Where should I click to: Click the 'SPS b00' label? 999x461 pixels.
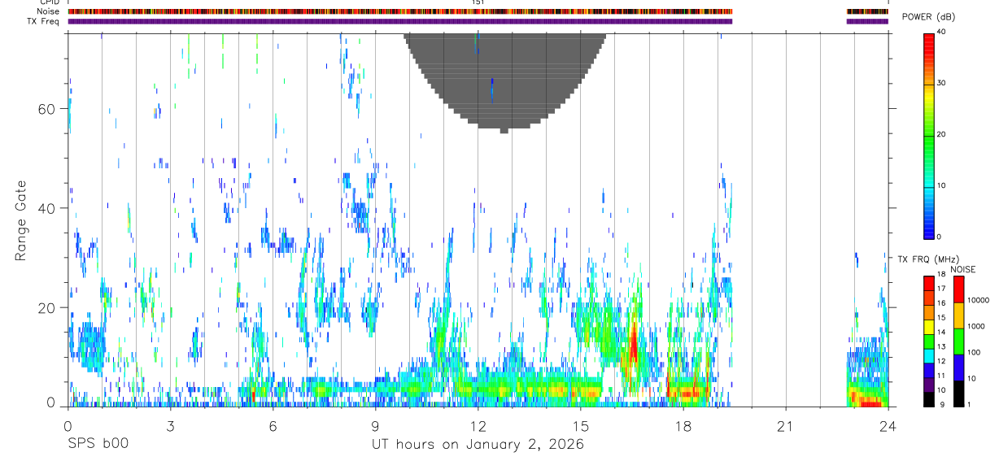(98, 444)
